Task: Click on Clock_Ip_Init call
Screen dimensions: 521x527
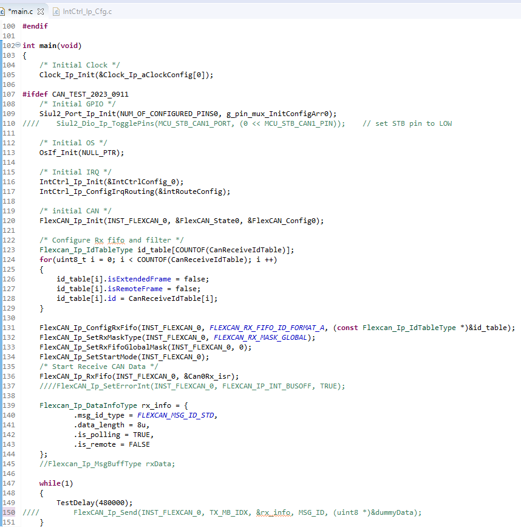Action: (126, 75)
